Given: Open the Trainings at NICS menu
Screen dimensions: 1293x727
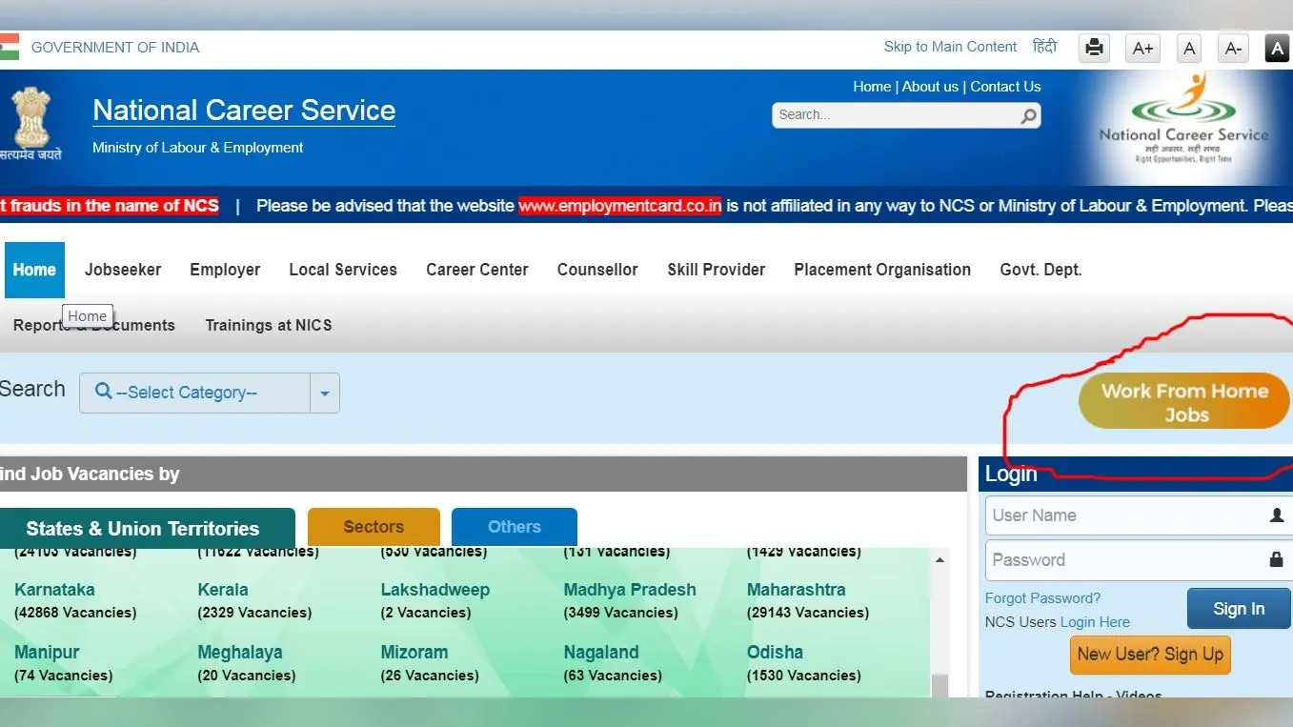Looking at the screenshot, I should (269, 325).
